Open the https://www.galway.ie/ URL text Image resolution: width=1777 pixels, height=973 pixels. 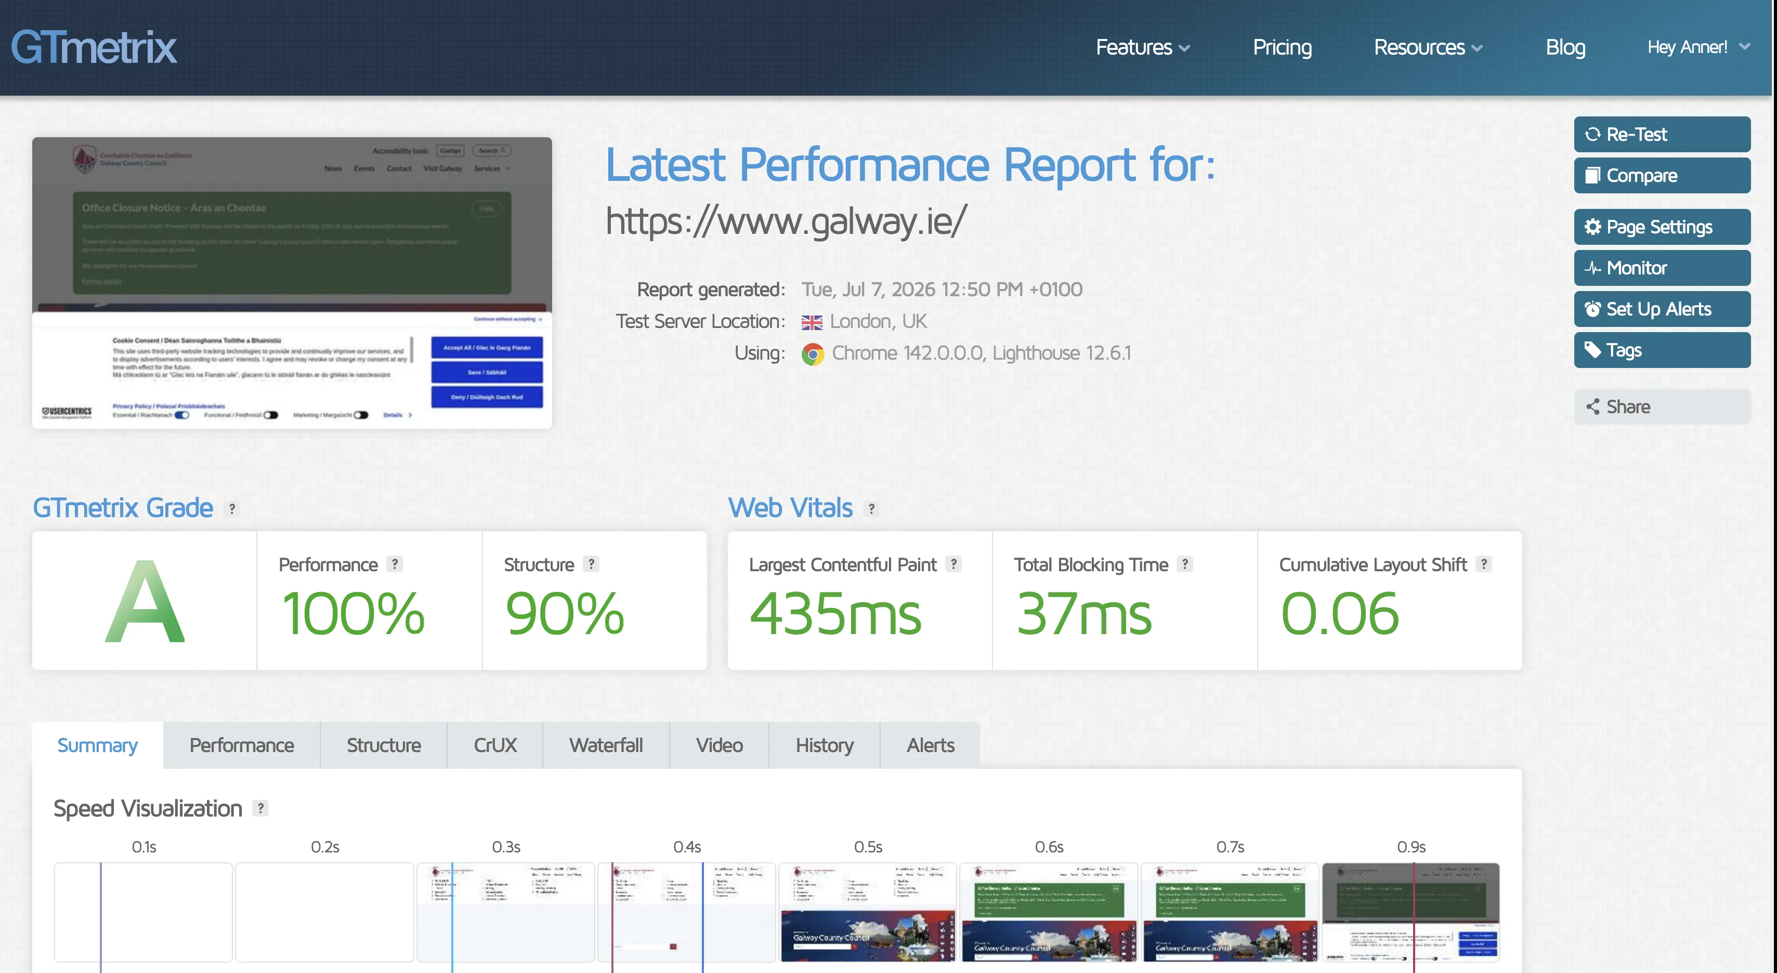coord(786,221)
